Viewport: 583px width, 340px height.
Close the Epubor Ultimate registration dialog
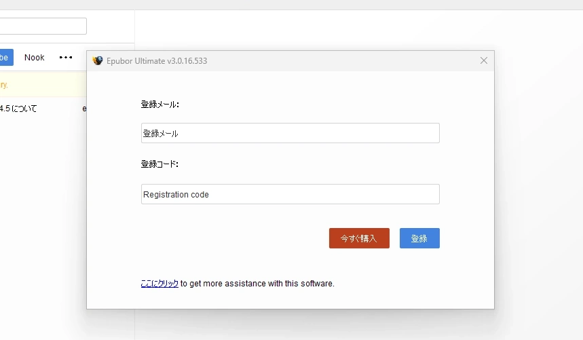point(484,60)
